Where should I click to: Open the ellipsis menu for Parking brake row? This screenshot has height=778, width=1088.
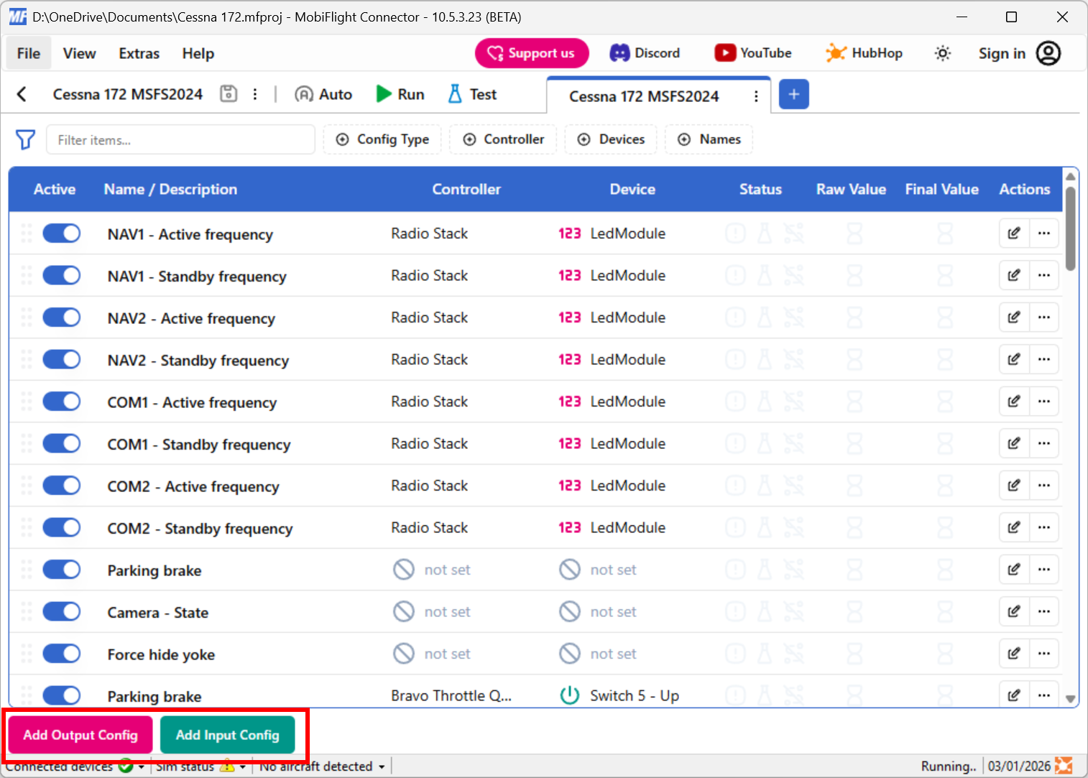pyautogui.click(x=1044, y=570)
